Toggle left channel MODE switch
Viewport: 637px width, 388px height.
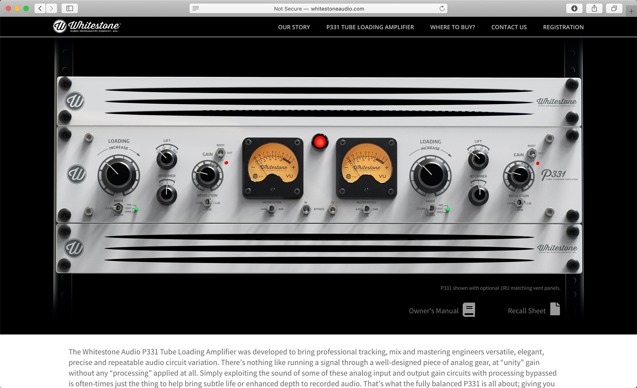click(118, 208)
